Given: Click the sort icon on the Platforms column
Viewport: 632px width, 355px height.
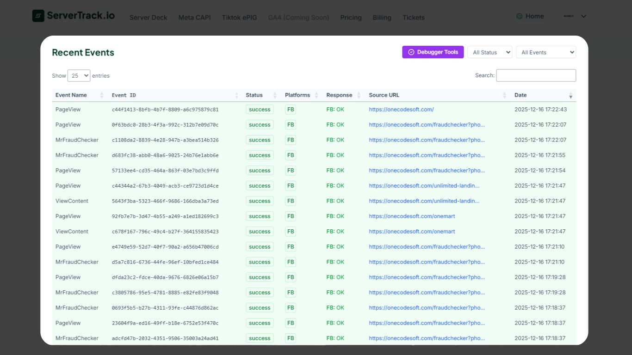Looking at the screenshot, I should click(x=316, y=95).
